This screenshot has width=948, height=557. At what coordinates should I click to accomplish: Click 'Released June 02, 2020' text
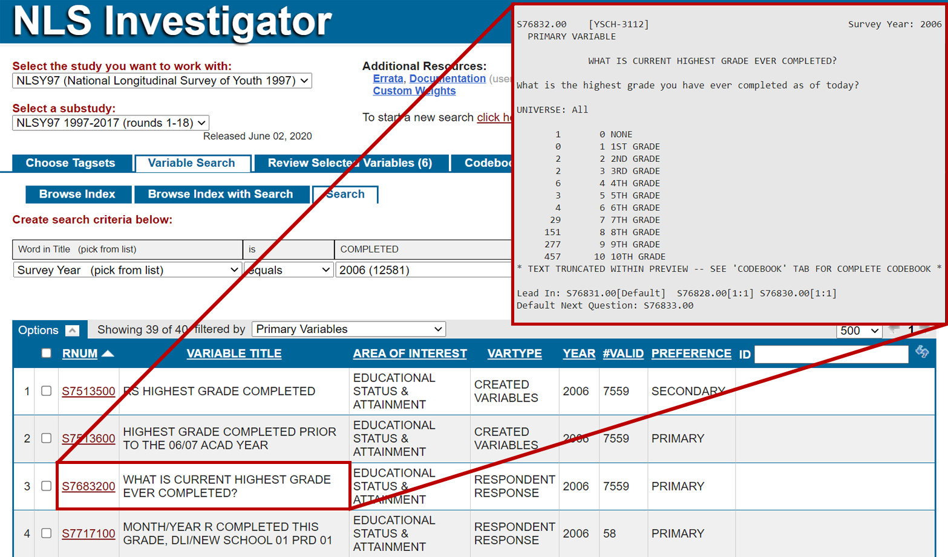[x=257, y=136]
